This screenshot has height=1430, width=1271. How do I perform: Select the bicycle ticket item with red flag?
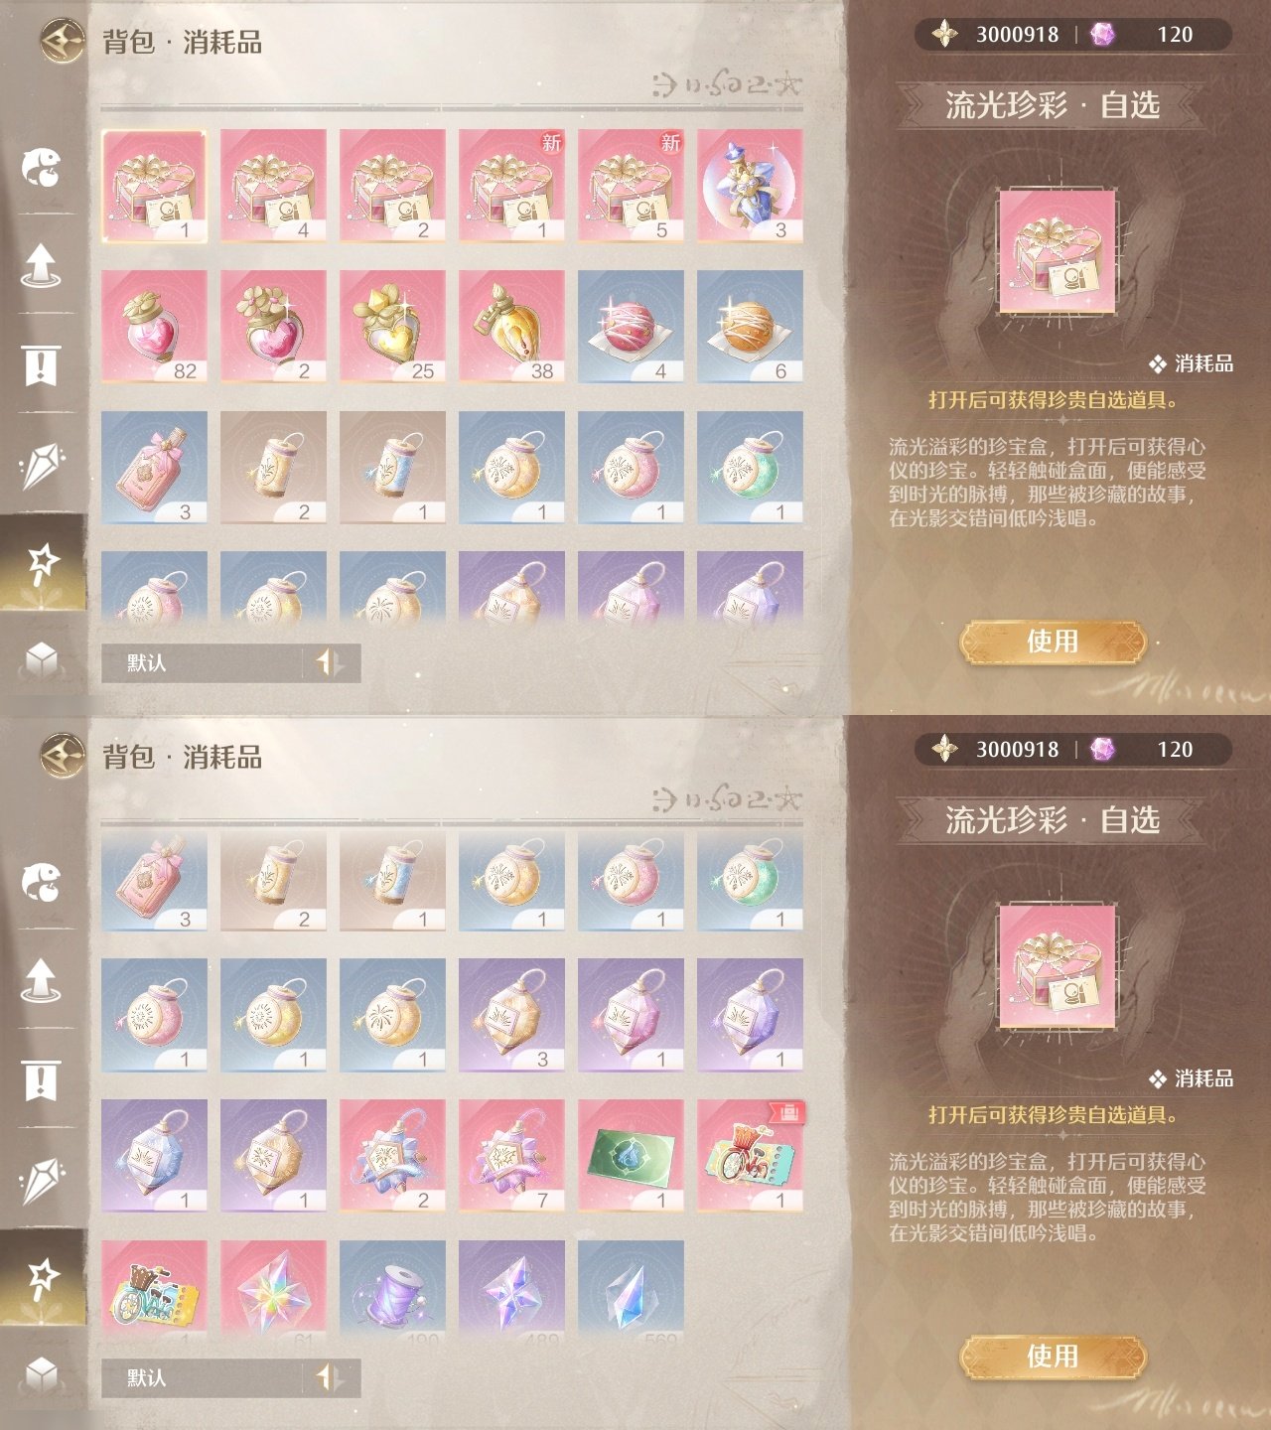coord(750,1156)
